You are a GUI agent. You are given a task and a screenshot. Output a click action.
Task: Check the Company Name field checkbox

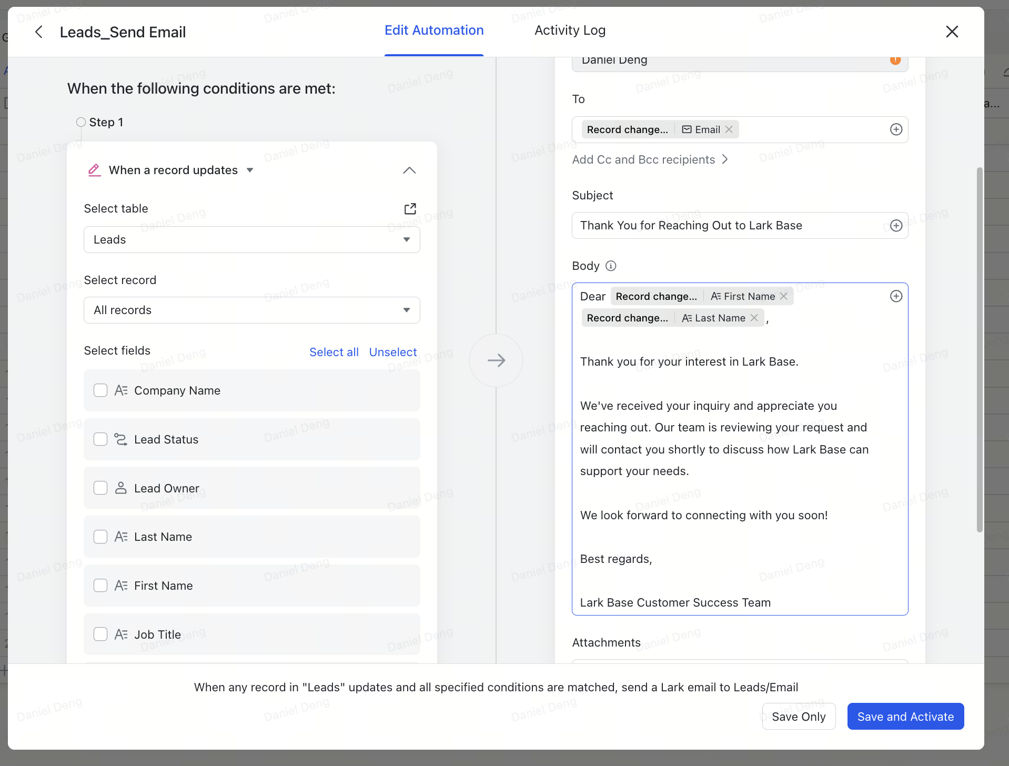point(100,390)
